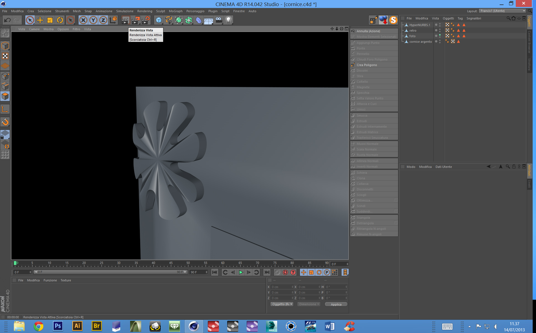Select the Move tool in top toolbar
Screen dimensions: 536x333
click(x=40, y=20)
